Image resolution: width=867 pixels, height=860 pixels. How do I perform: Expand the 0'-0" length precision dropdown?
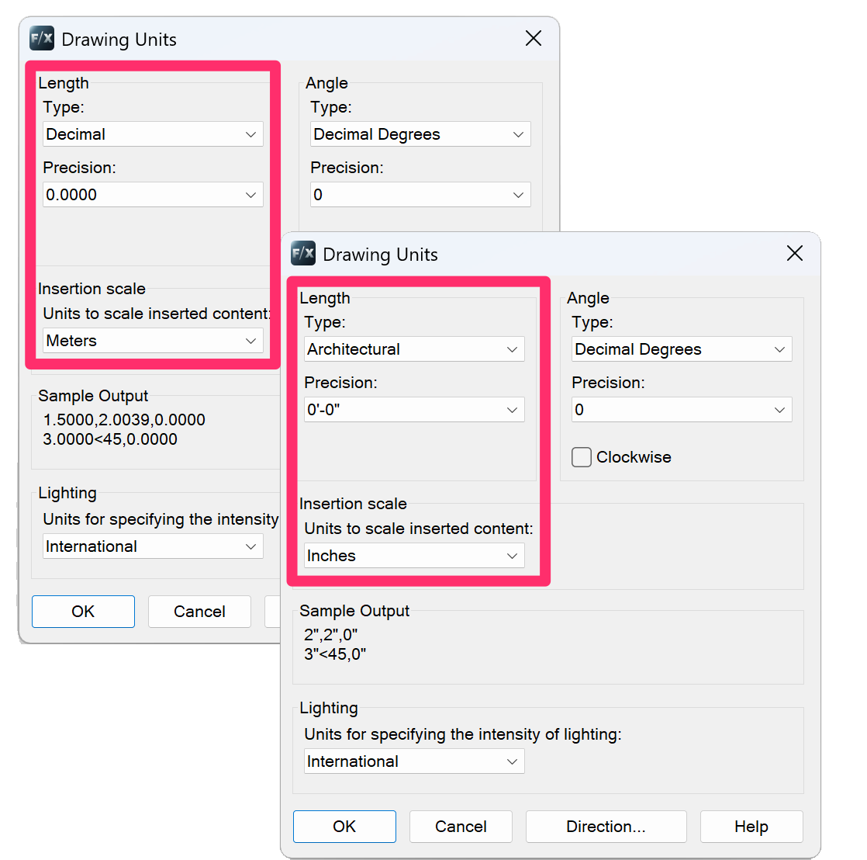[414, 410]
